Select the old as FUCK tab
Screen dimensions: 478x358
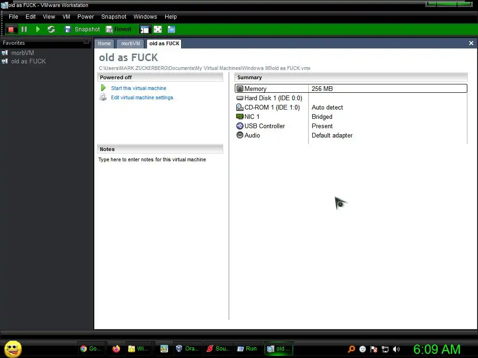coord(164,43)
